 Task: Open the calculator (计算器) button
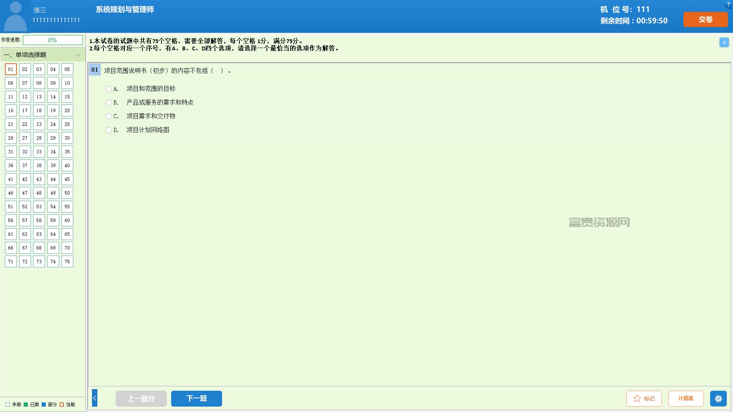tap(686, 399)
